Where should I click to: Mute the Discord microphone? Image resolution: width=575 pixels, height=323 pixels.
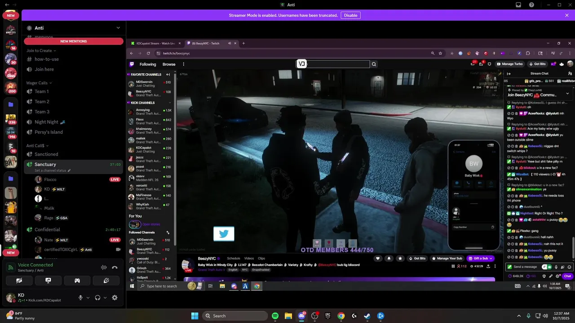pyautogui.click(x=81, y=297)
